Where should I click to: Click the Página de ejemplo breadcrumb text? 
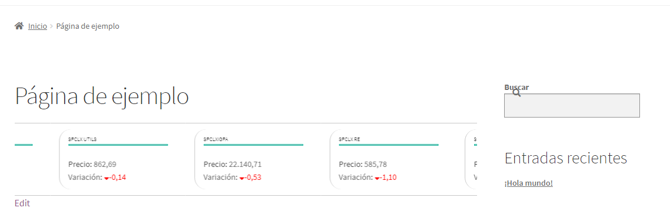[x=88, y=26]
